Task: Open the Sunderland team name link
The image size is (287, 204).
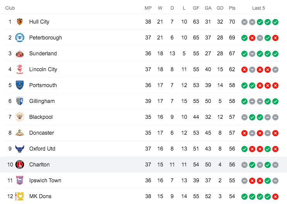Action: point(43,53)
